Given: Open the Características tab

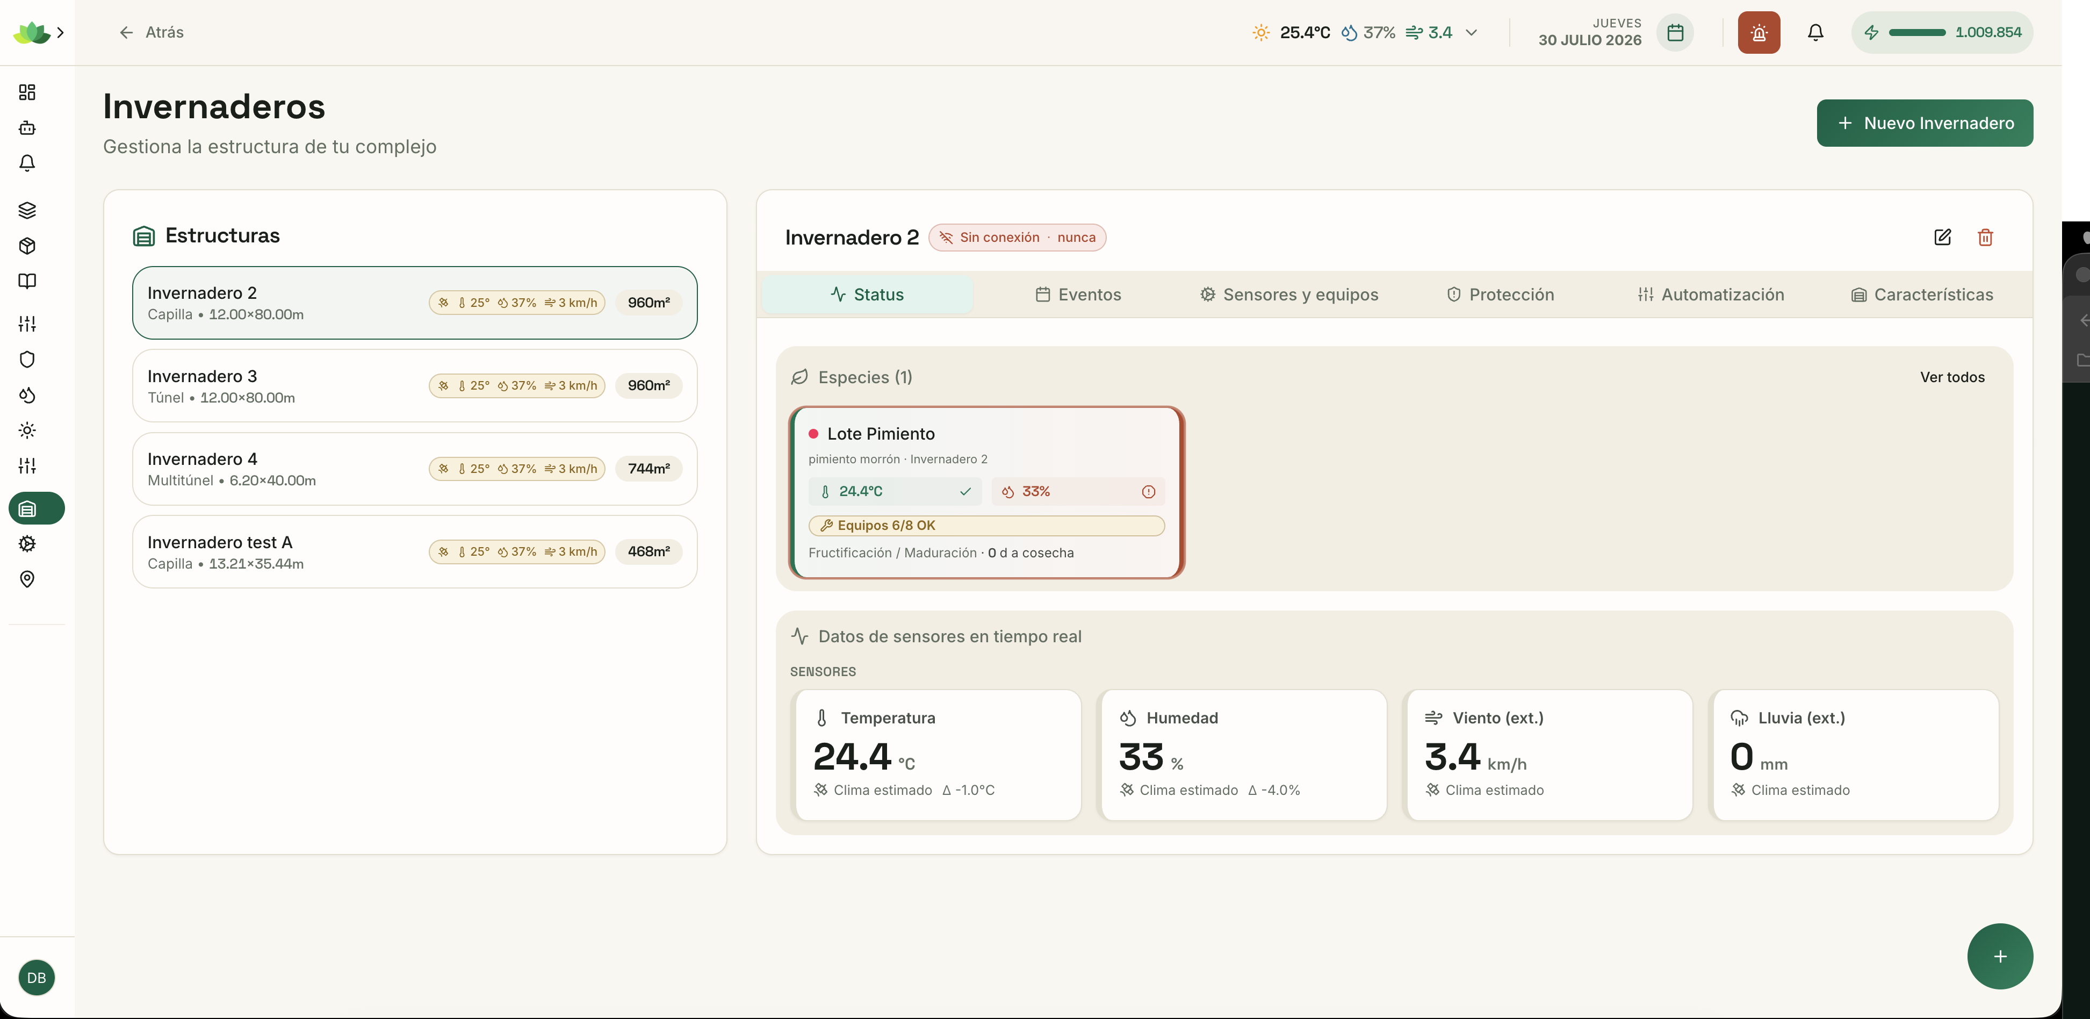Looking at the screenshot, I should coord(1921,295).
